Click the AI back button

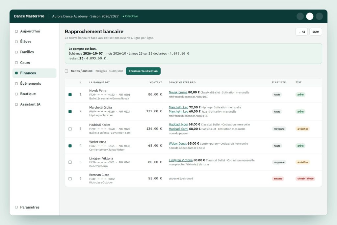coord(302,32)
